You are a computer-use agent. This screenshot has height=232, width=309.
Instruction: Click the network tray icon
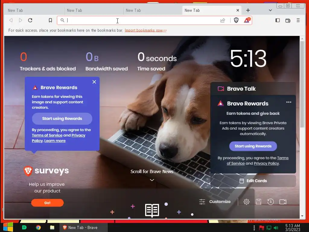[269, 228]
